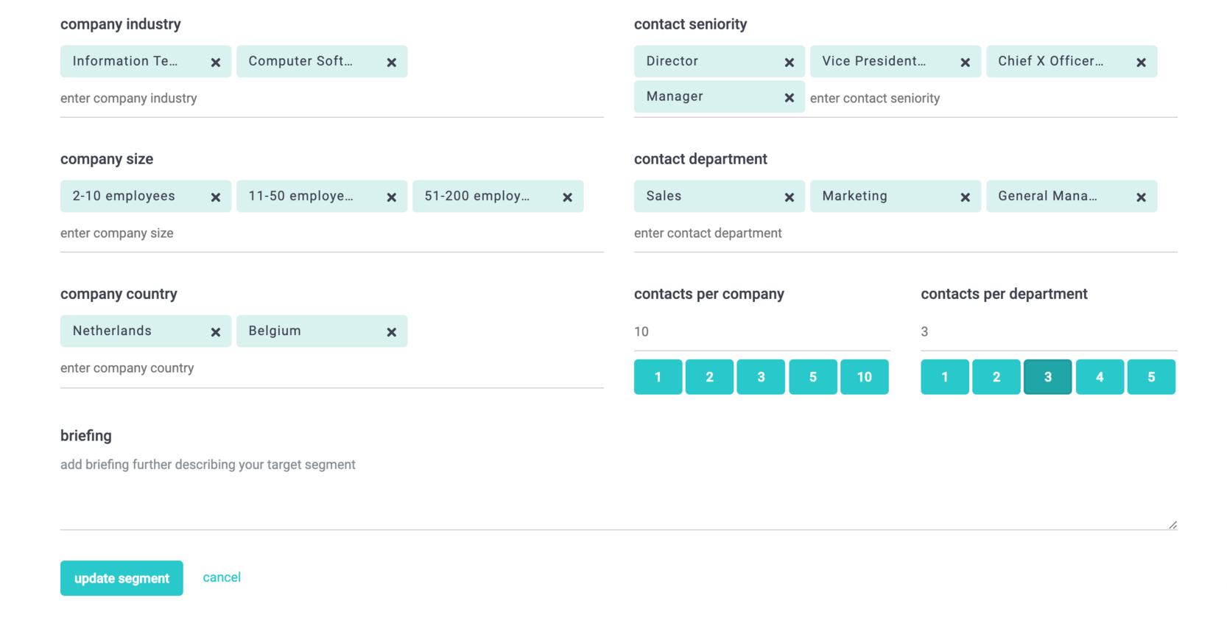Remove Netherlands from company country

(215, 332)
